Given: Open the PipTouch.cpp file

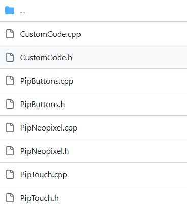Looking at the screenshot, I should [x=44, y=175].
